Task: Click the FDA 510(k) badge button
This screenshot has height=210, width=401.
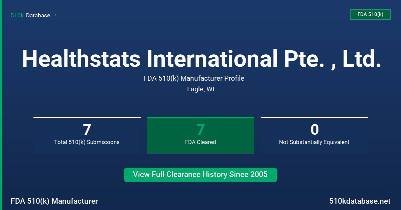Action: [370, 14]
